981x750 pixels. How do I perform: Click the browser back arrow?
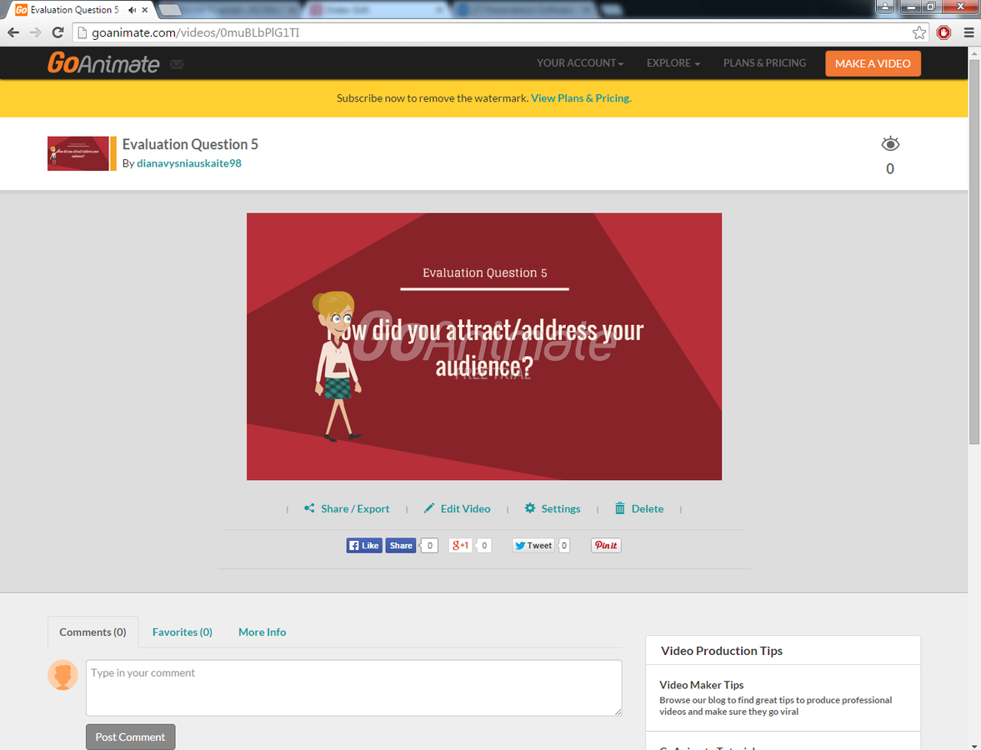click(x=13, y=32)
